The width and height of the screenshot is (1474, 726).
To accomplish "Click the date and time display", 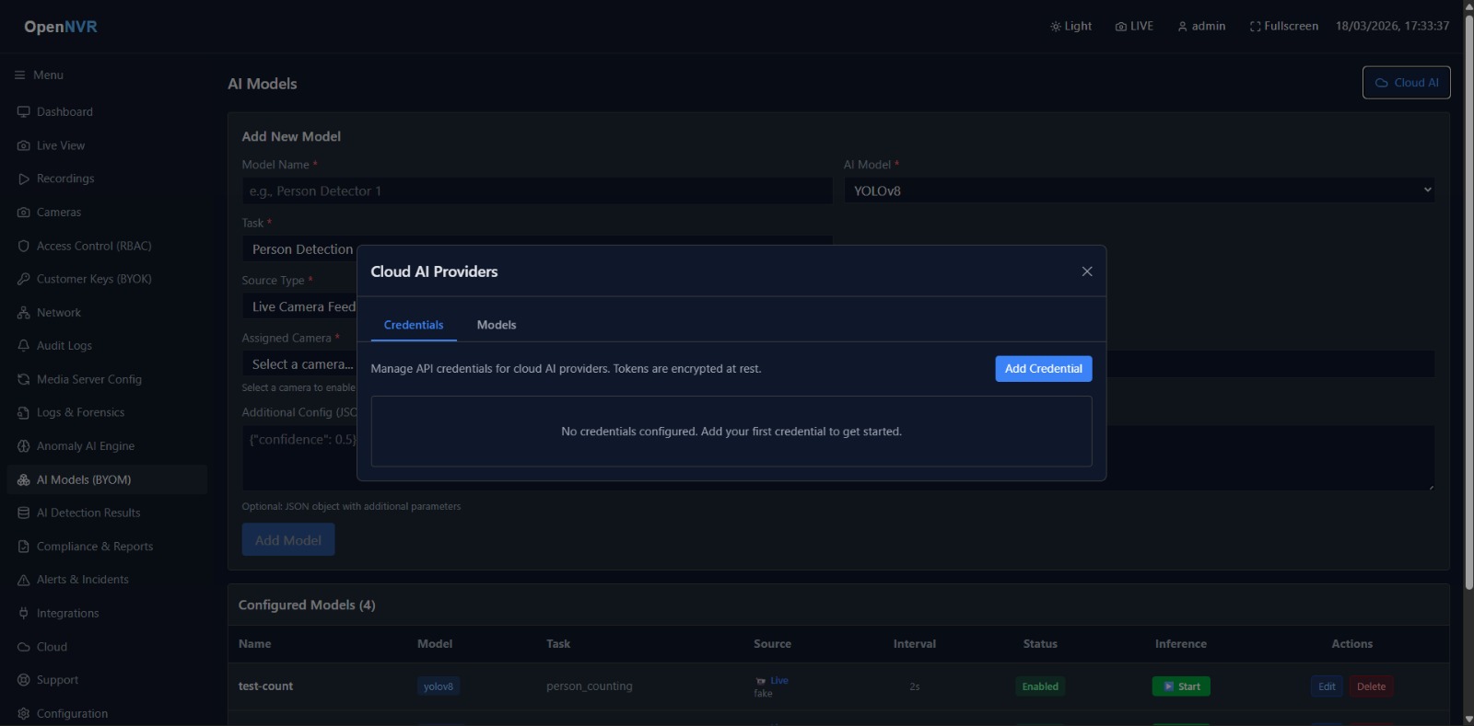I will (1393, 27).
